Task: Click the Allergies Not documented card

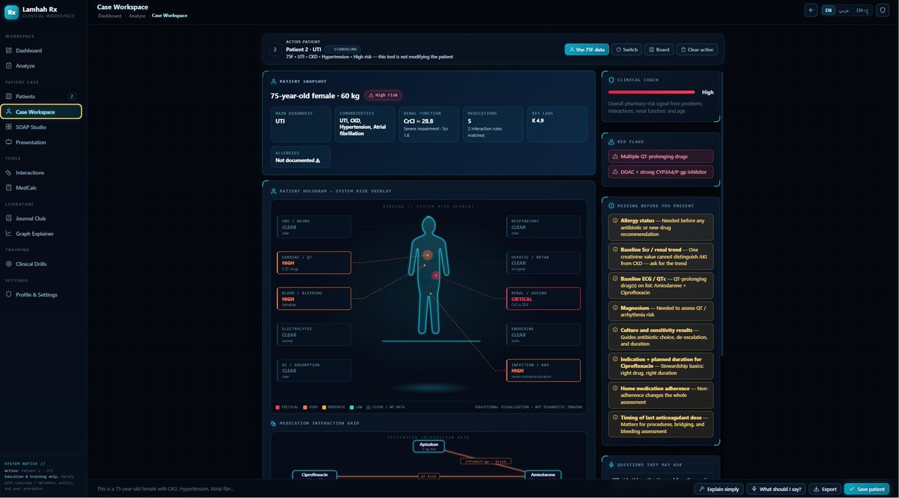Action: pos(300,157)
